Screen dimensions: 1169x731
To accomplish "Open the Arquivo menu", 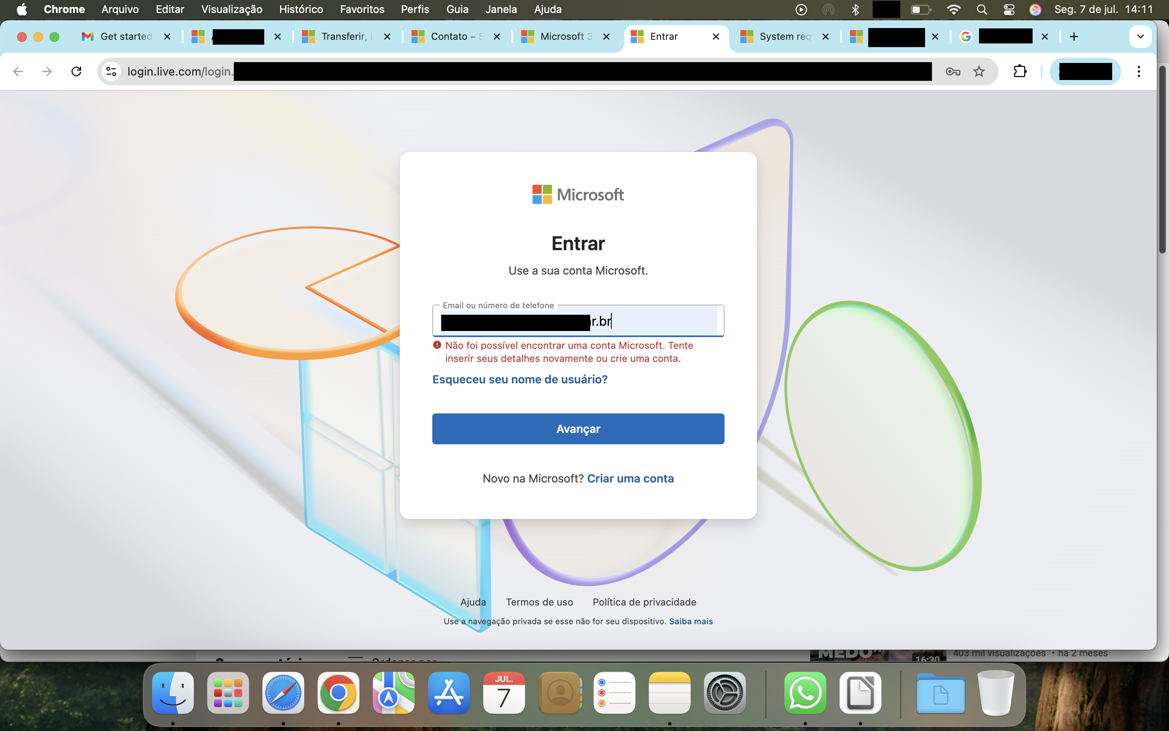I will click(x=120, y=9).
